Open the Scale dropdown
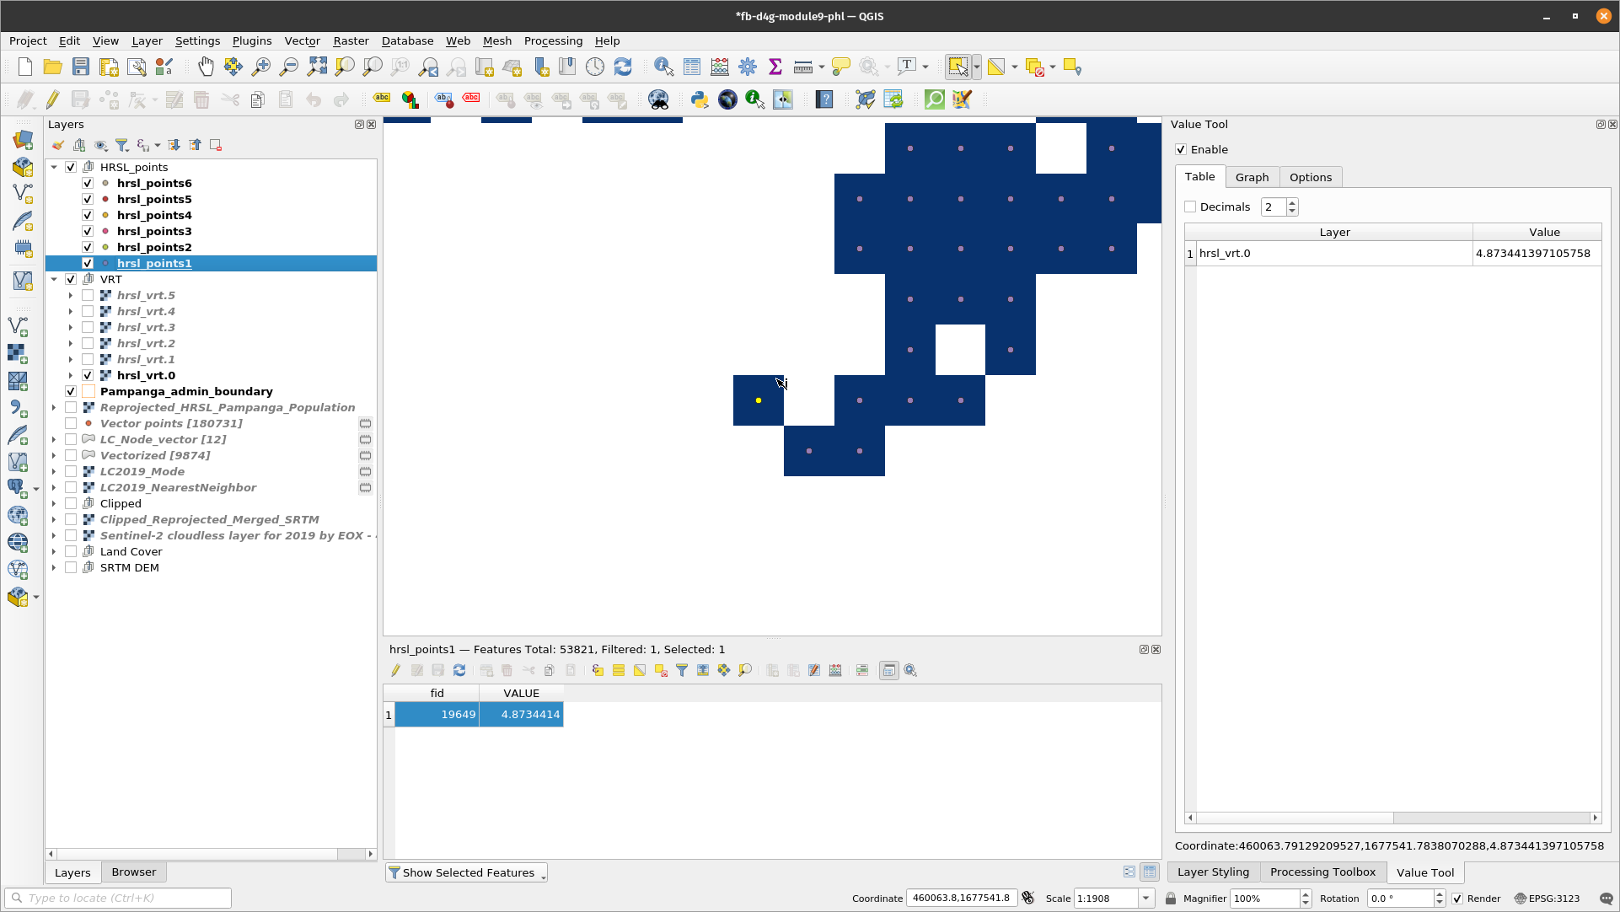1620x912 pixels. pos(1145,899)
